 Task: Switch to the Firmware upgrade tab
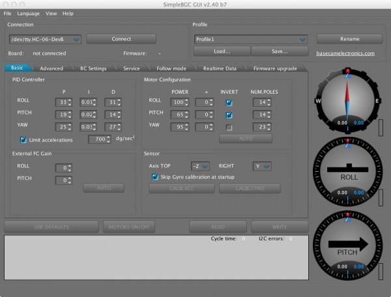pyautogui.click(x=275, y=68)
